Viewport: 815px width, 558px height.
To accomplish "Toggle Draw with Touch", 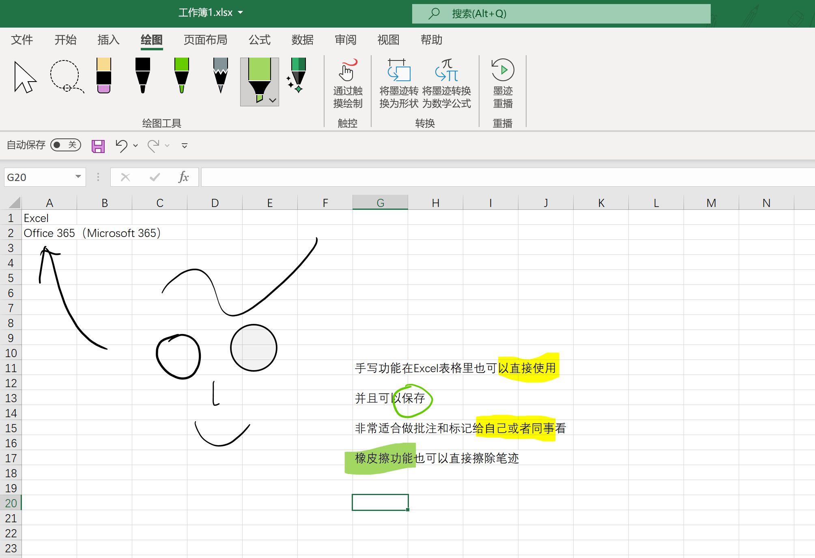I will (x=348, y=83).
